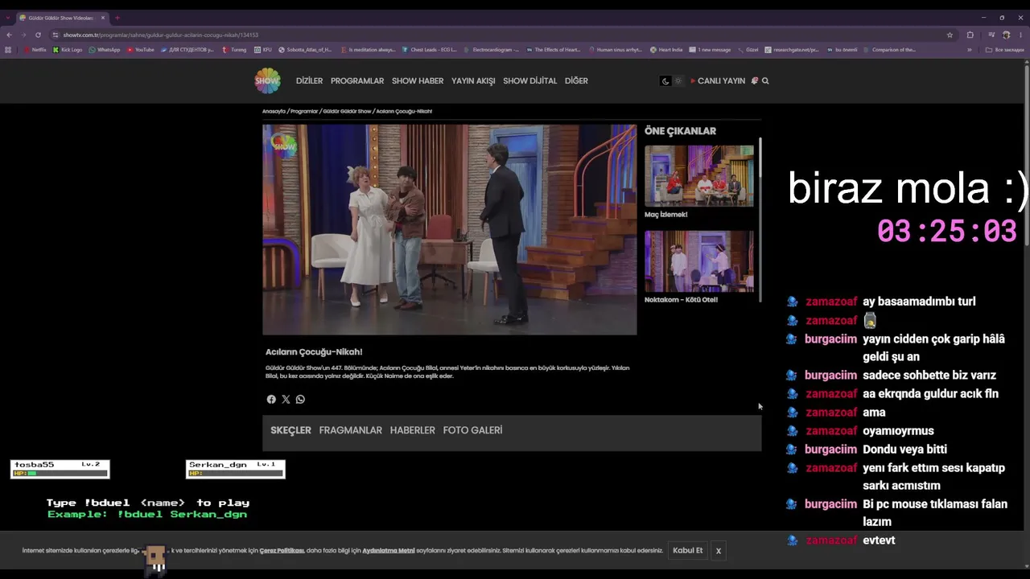Open the WhatsApp bookmark
The height and width of the screenshot is (579, 1030).
pyautogui.click(x=105, y=50)
